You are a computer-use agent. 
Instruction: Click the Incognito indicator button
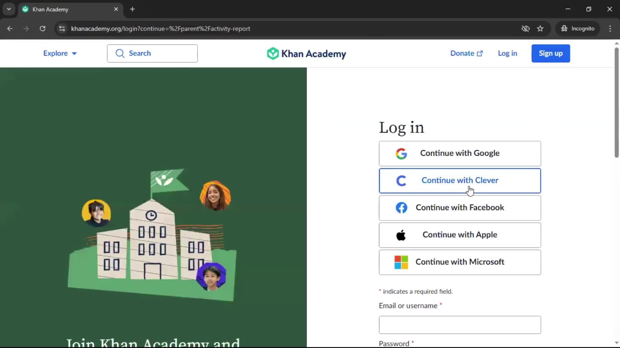577,29
